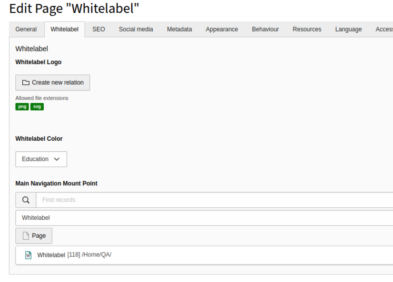The width and height of the screenshot is (393, 282).
Task: Open the Appearance tab
Action: (x=222, y=29)
